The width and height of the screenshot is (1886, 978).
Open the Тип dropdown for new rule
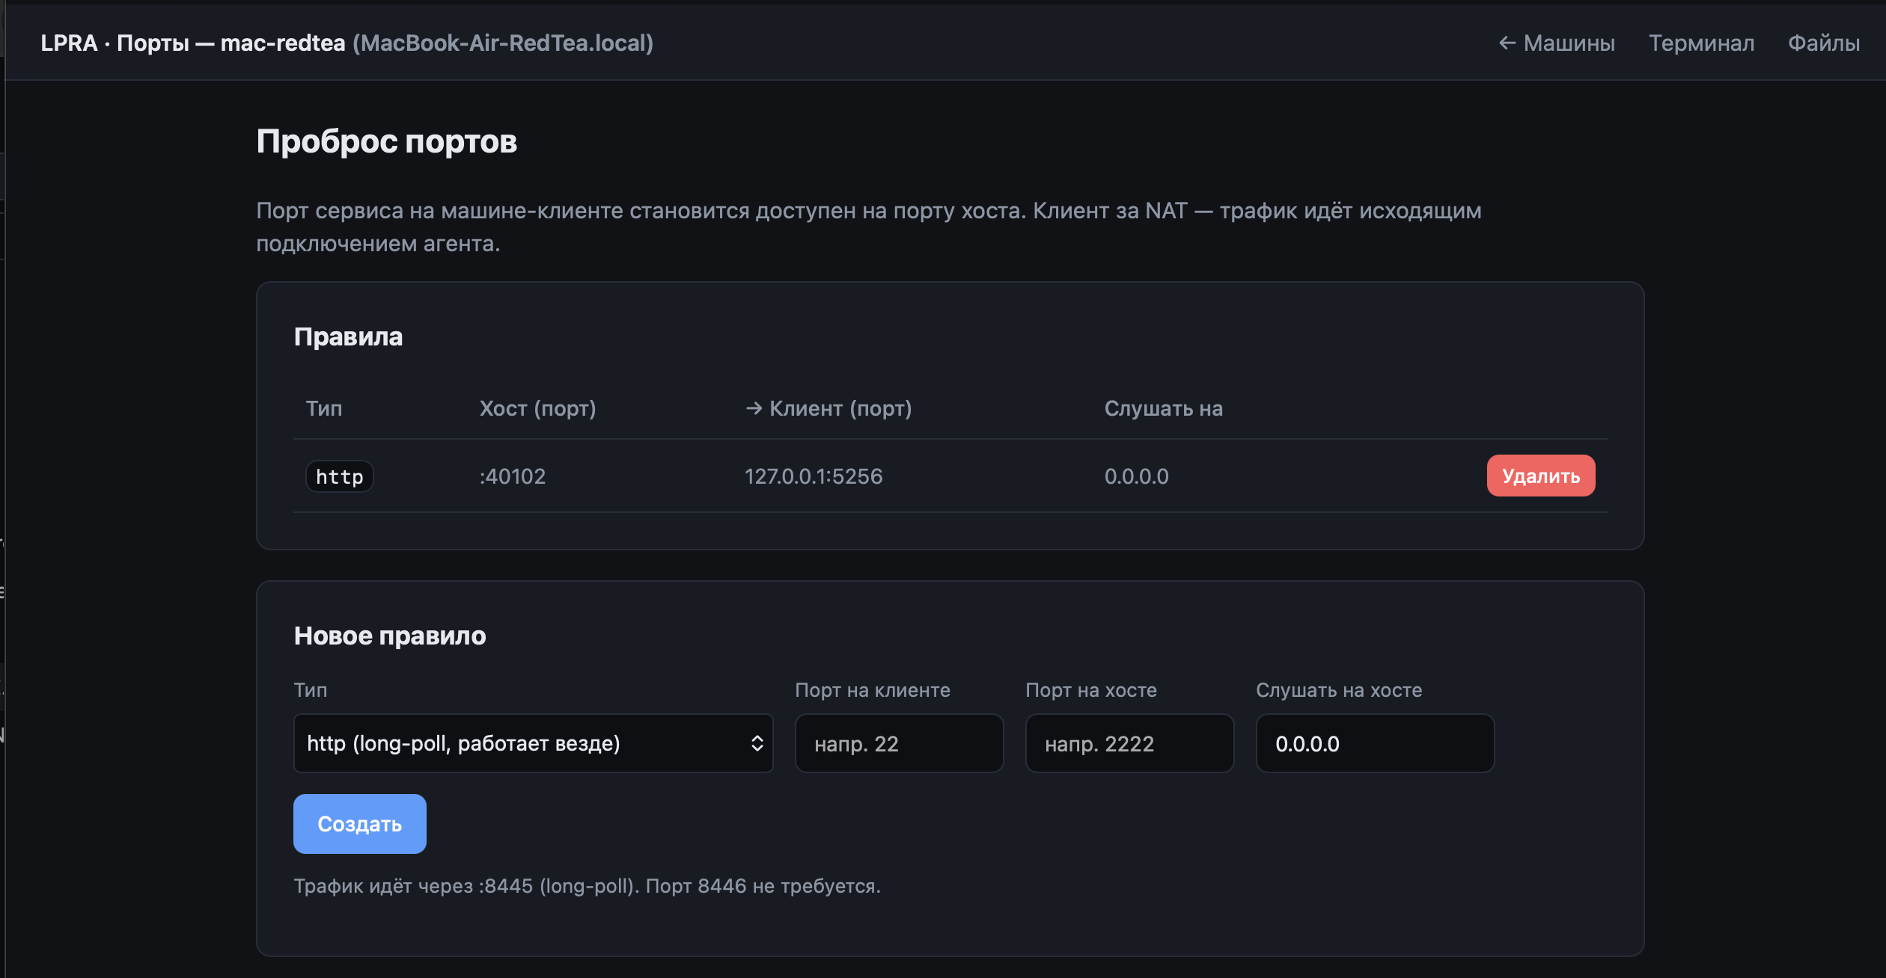(x=533, y=743)
